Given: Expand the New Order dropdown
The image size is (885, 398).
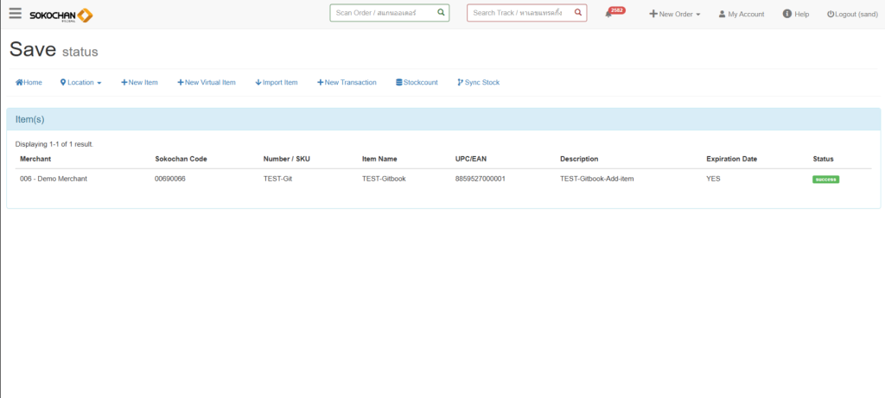Looking at the screenshot, I should pyautogui.click(x=675, y=14).
